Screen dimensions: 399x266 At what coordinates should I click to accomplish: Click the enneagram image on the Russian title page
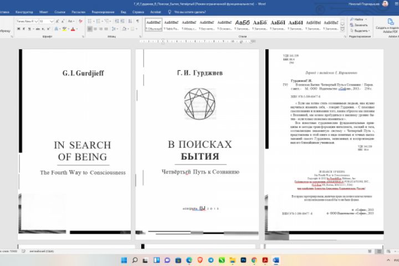(x=199, y=104)
